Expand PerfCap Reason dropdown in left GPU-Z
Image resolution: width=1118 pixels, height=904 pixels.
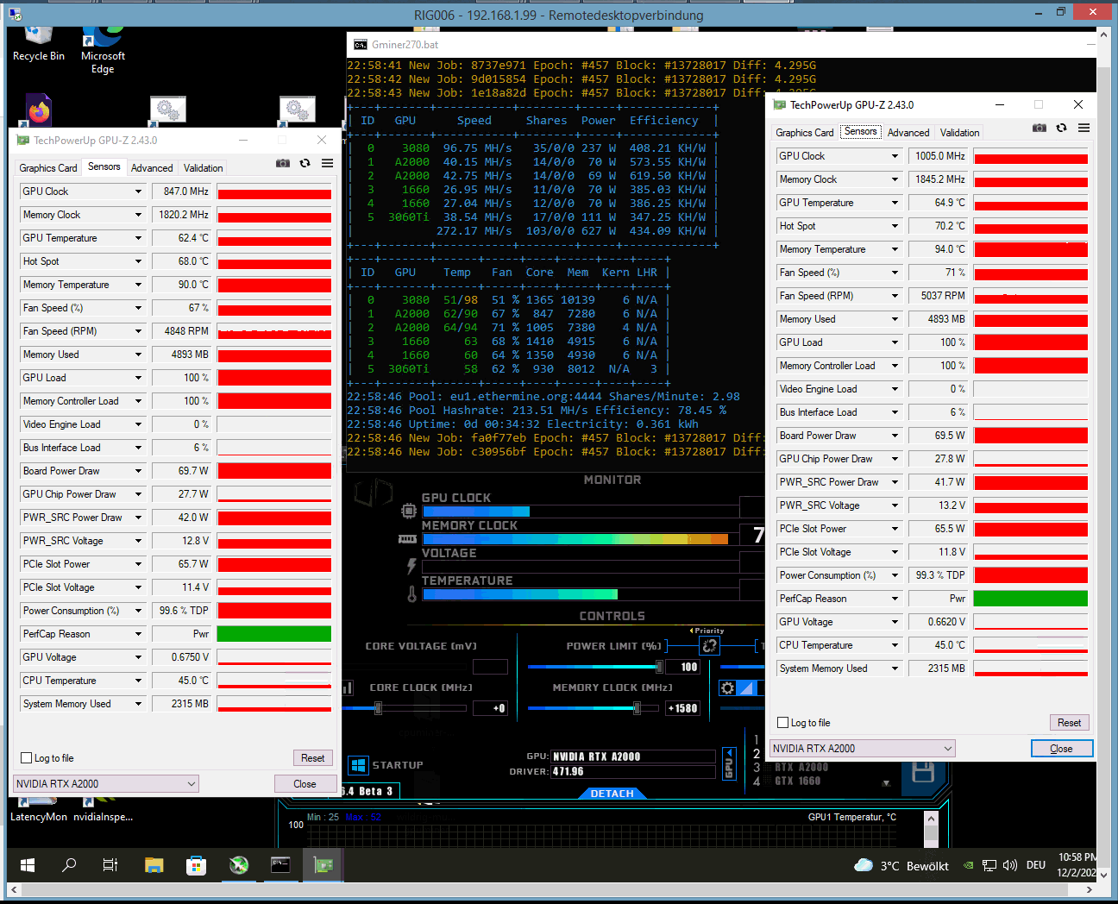point(138,634)
